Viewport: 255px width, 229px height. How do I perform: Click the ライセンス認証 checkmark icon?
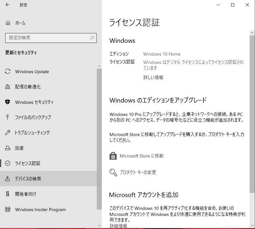tap(8, 163)
